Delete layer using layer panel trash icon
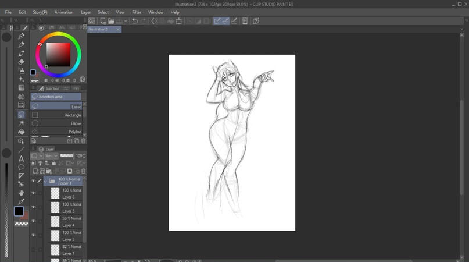The height and width of the screenshot is (262, 469). coord(84,171)
